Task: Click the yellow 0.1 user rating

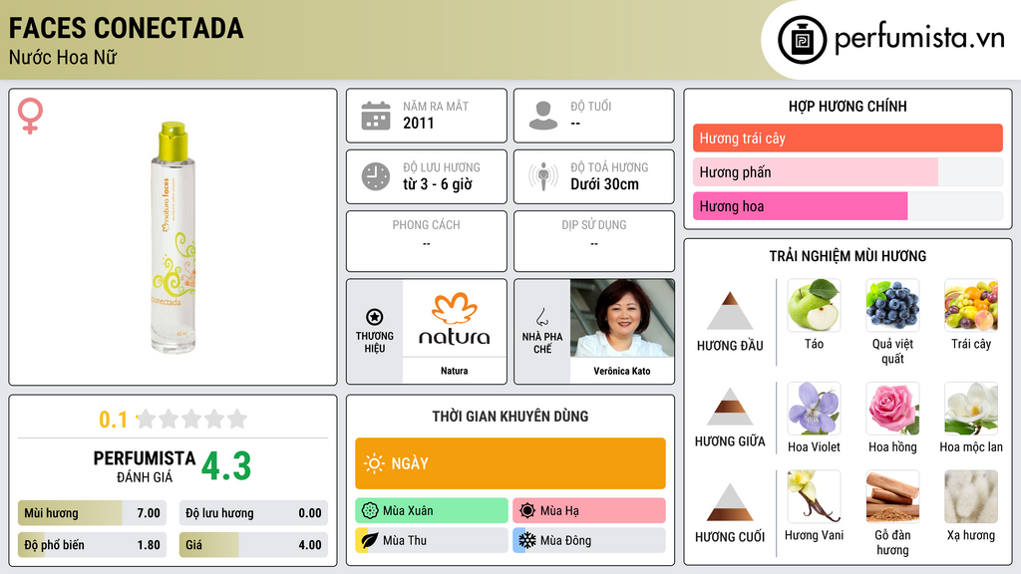Action: [x=114, y=420]
